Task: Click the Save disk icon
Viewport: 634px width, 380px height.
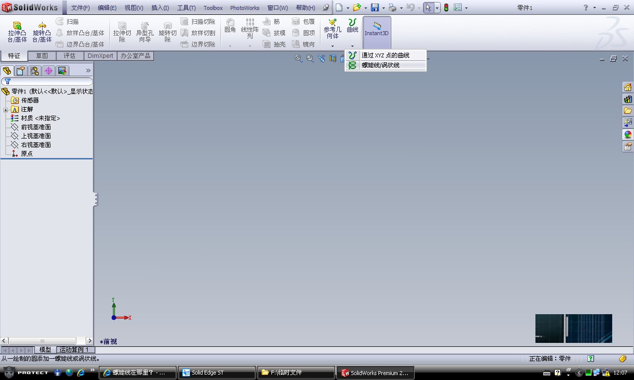Action: point(375,7)
